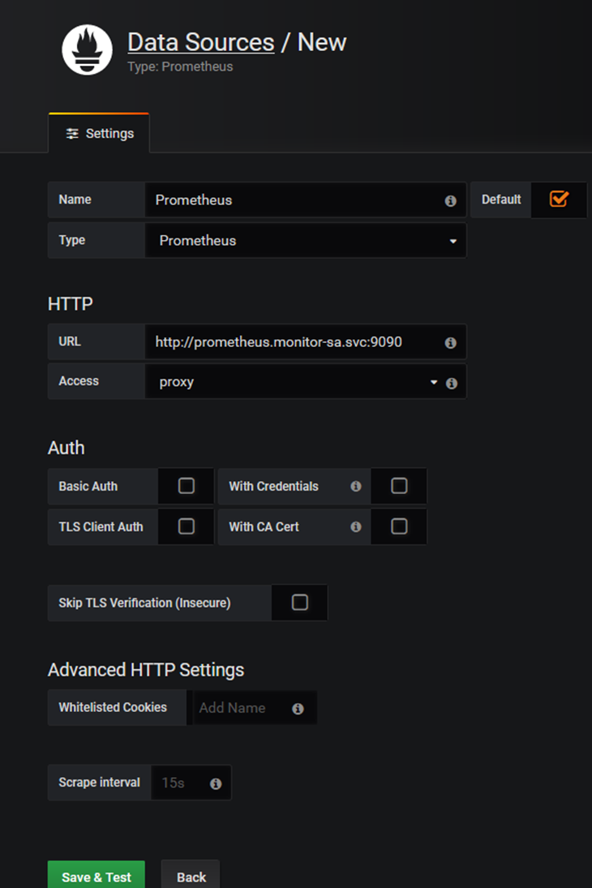Enable Skip TLS Verification checkbox
The height and width of the screenshot is (888, 592).
coord(300,602)
